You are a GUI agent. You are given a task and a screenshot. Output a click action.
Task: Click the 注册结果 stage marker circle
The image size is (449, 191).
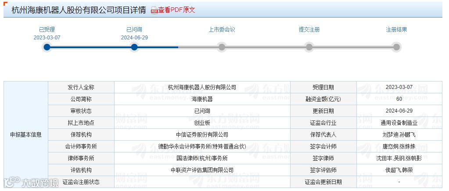point(396,47)
